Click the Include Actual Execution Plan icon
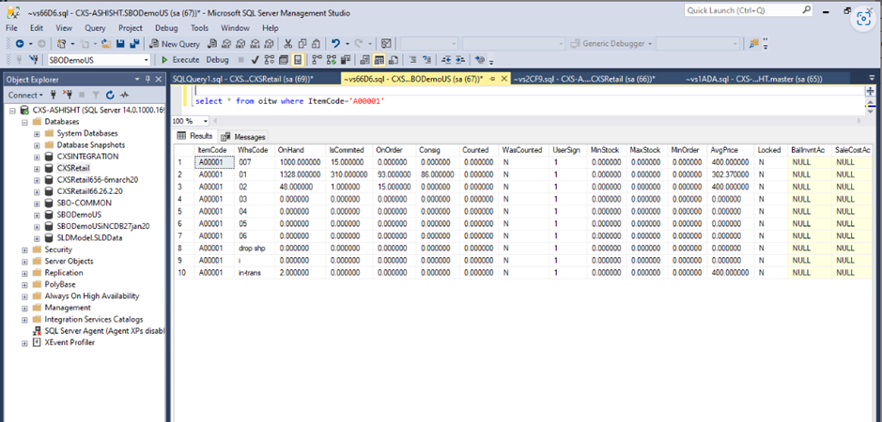Screen dimensions: 882x422 317,60
